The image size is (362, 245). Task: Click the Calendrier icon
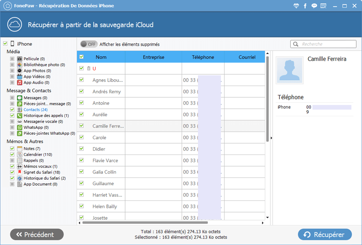(x=20, y=155)
